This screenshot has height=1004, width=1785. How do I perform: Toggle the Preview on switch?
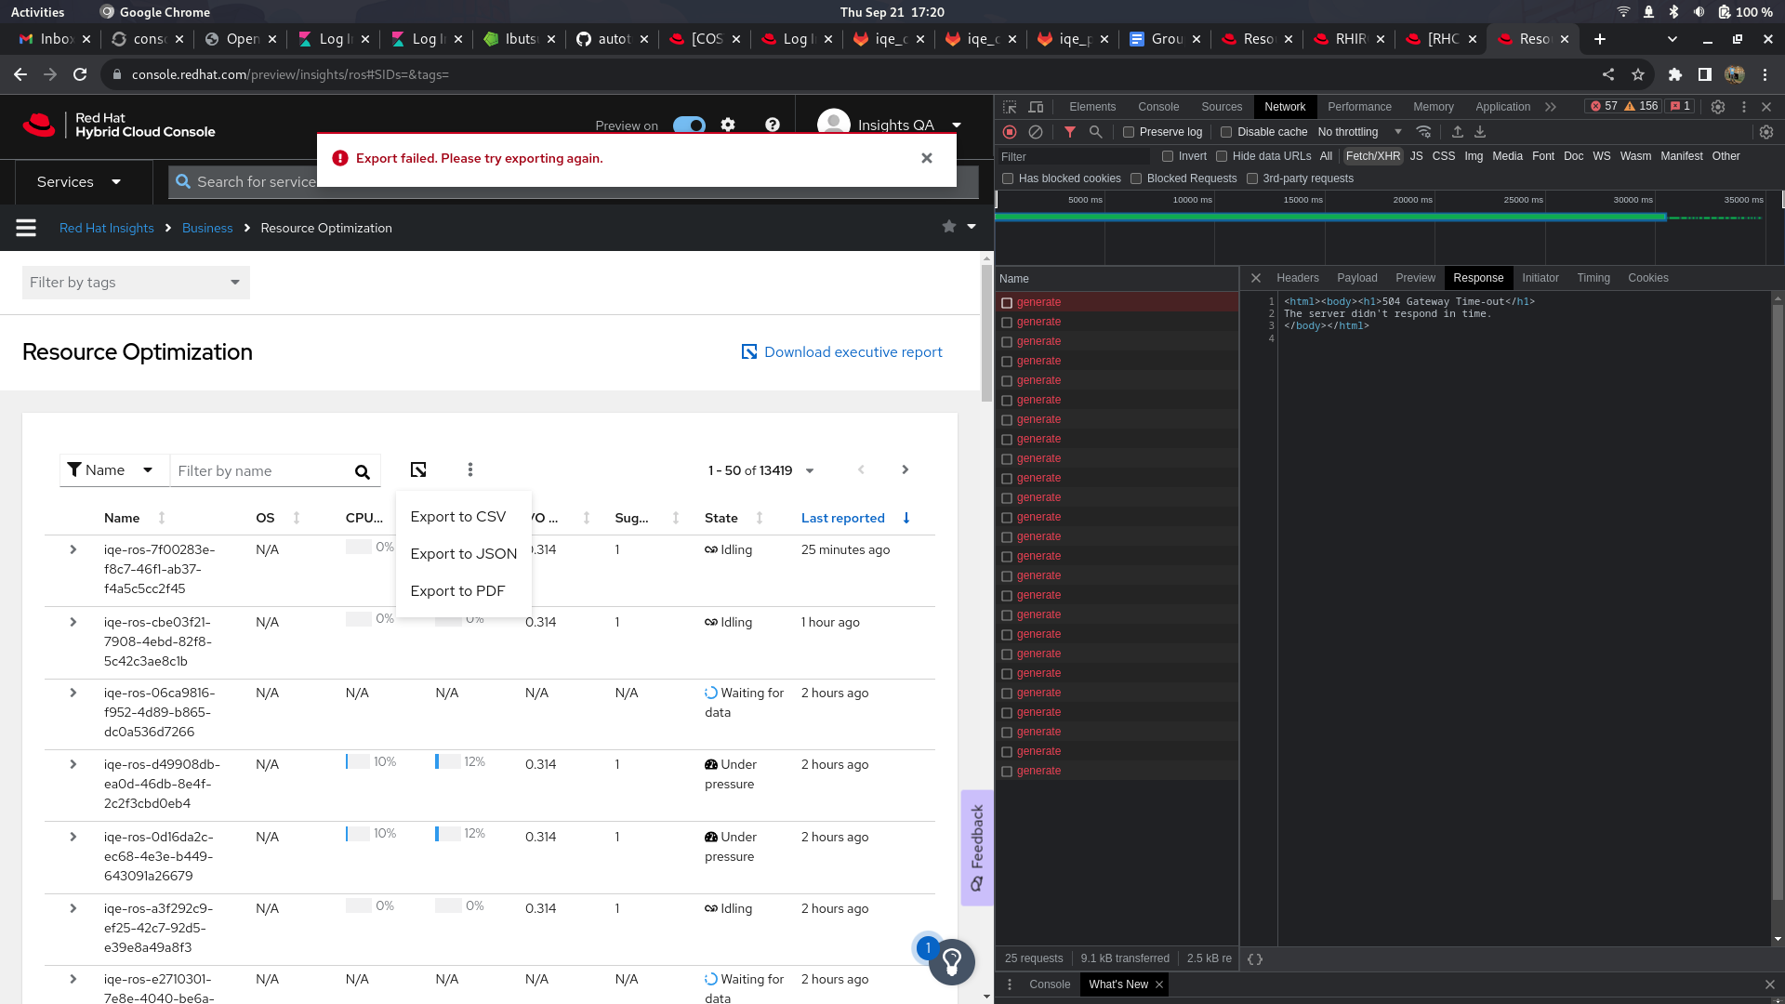pos(689,125)
